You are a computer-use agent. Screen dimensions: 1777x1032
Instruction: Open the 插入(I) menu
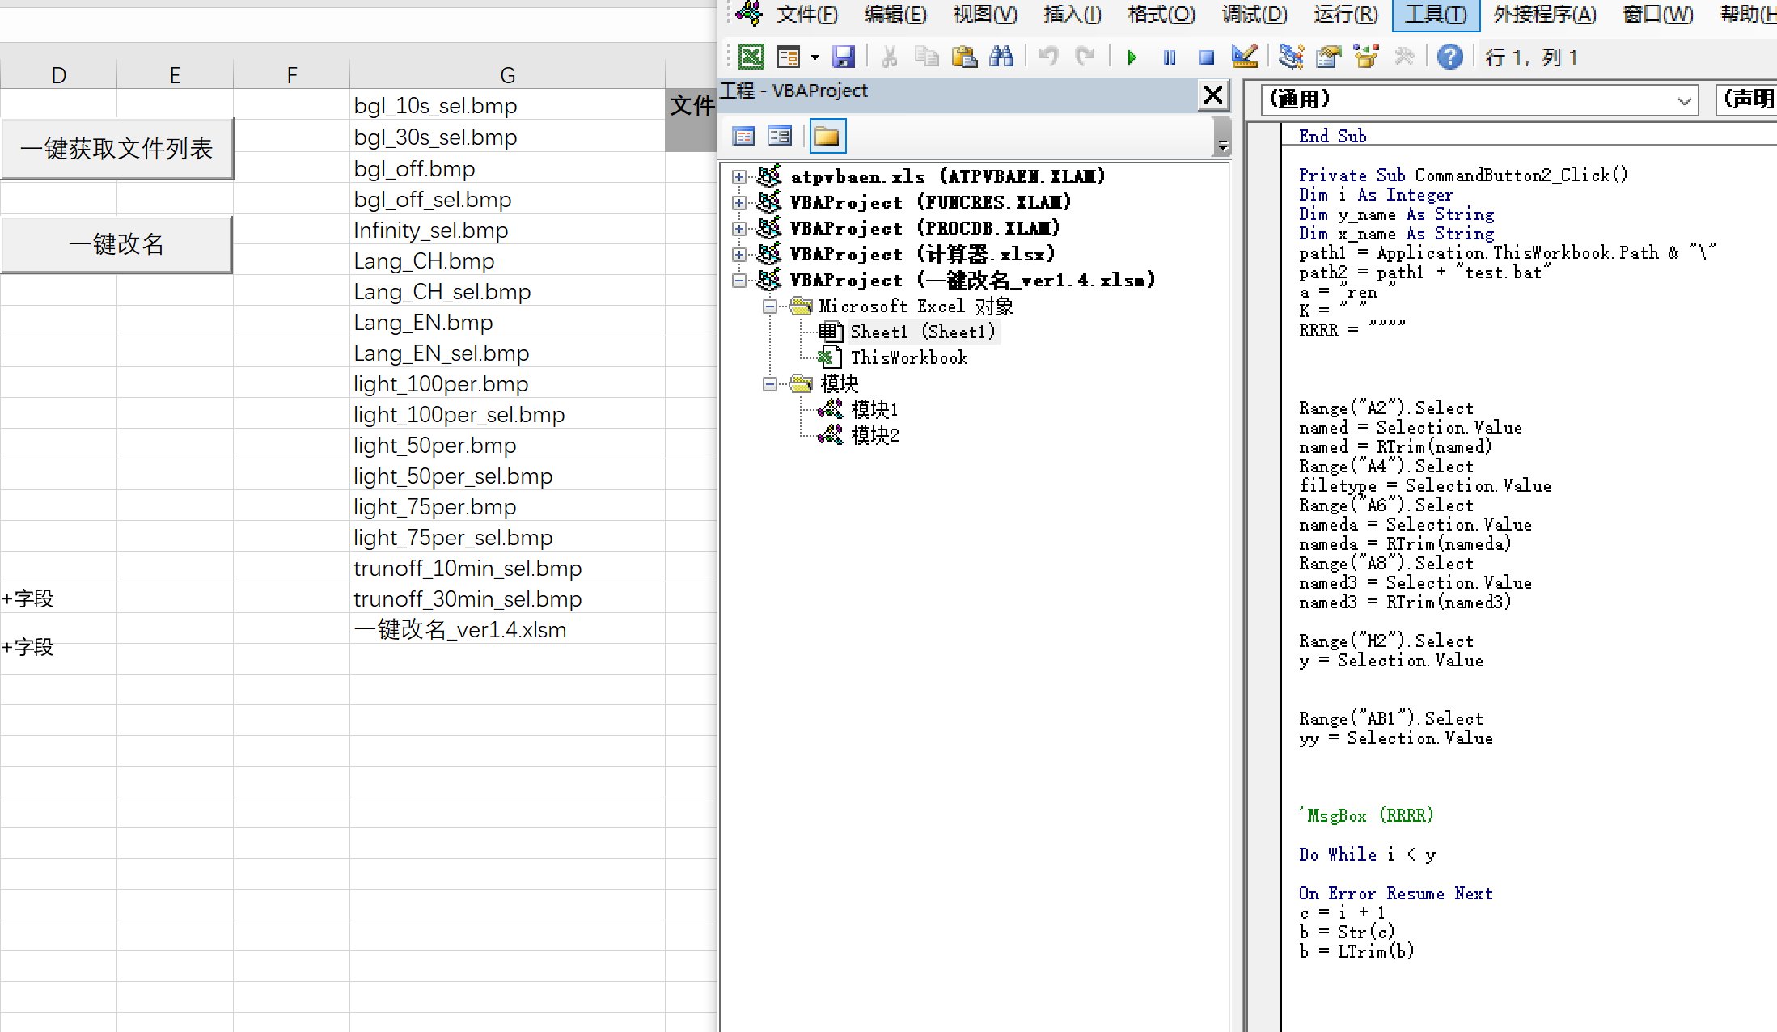tap(1072, 15)
